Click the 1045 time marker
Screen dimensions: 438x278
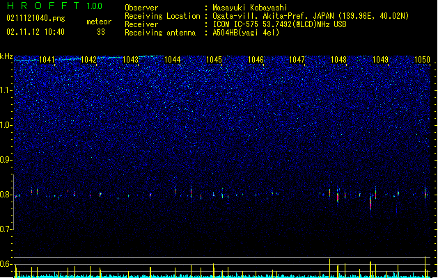(214, 60)
